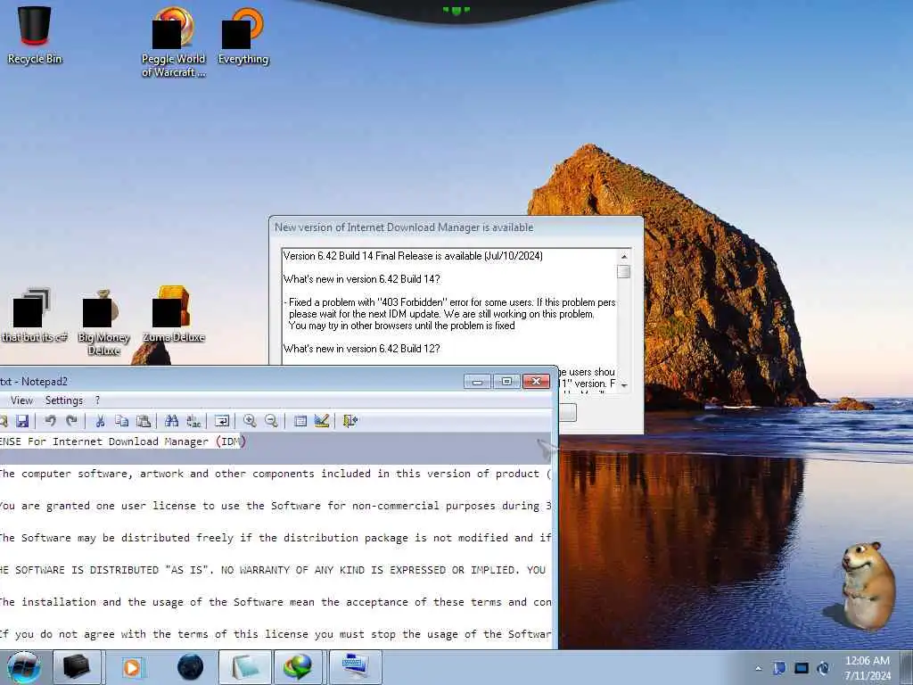Open the computer keyboard taskbar button

pos(355,667)
